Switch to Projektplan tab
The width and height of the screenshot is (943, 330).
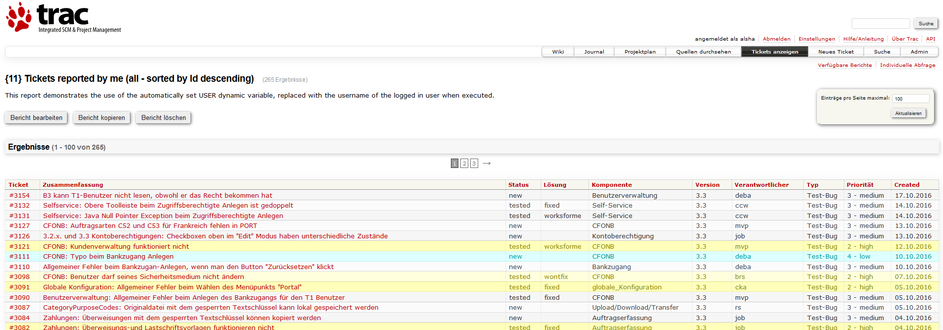[640, 52]
